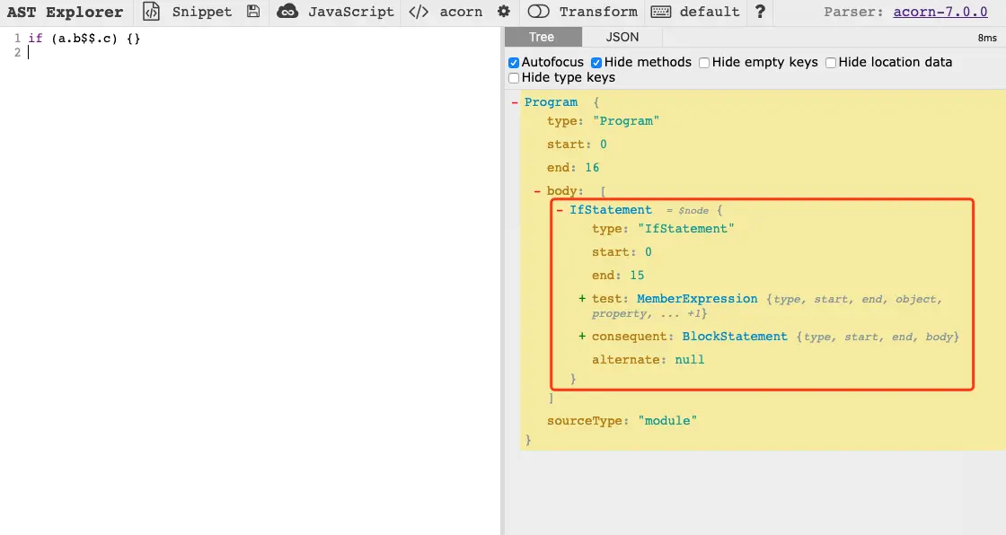Screen dimensions: 1006x535
Task: Expand the consequent BlockStatement node
Action: click(x=582, y=336)
